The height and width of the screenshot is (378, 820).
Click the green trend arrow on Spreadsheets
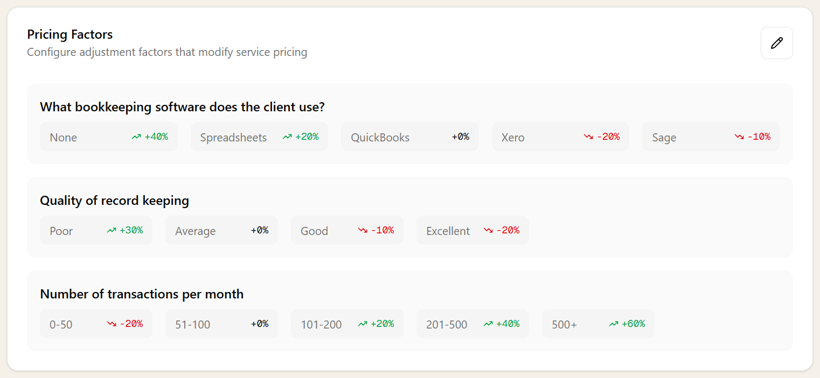pos(287,137)
